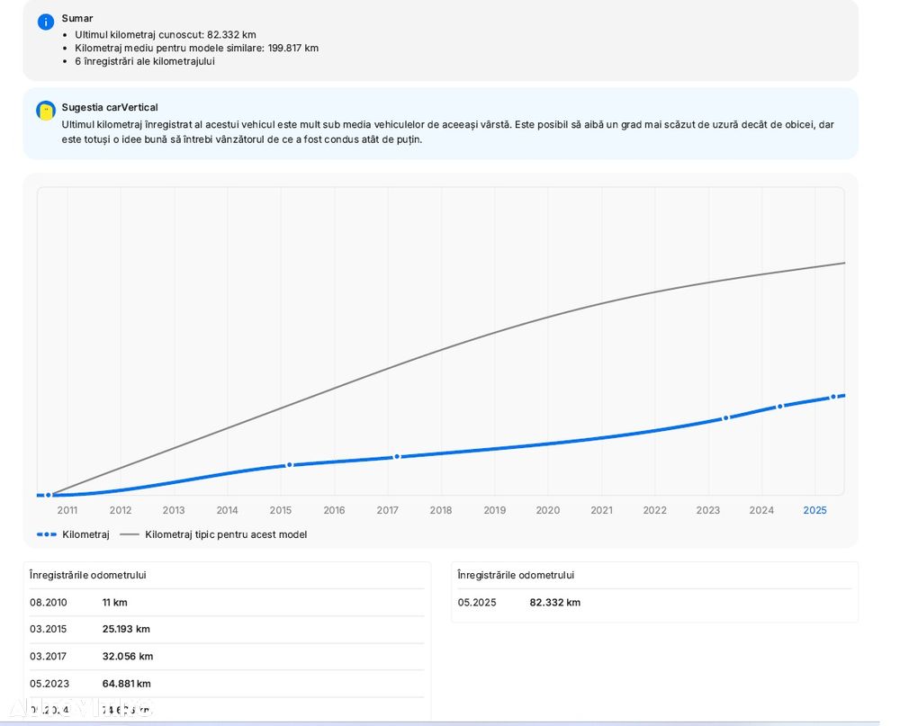The image size is (900, 726).
Task: Click the '82.332 km' table value
Action: click(555, 603)
